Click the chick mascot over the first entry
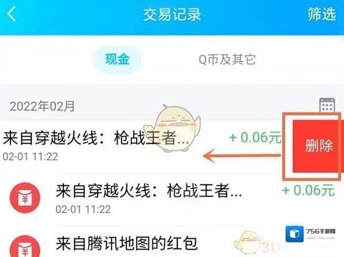Viewport: 344px width, 257px height. point(173,128)
